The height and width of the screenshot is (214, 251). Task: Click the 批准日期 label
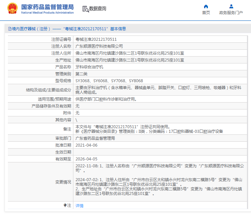(x=63, y=145)
